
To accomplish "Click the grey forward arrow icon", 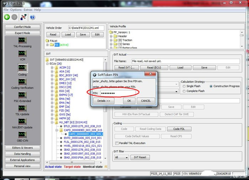I will 14,17.
